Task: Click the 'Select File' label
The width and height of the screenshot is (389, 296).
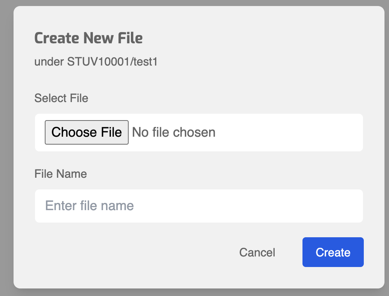Action: pos(61,98)
